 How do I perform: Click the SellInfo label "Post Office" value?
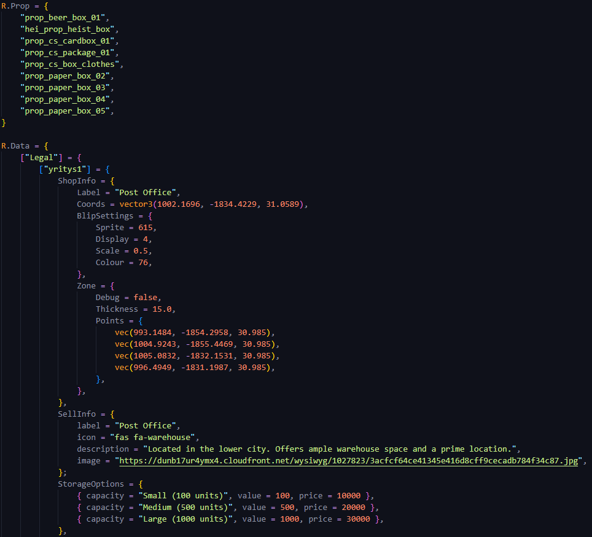click(145, 426)
